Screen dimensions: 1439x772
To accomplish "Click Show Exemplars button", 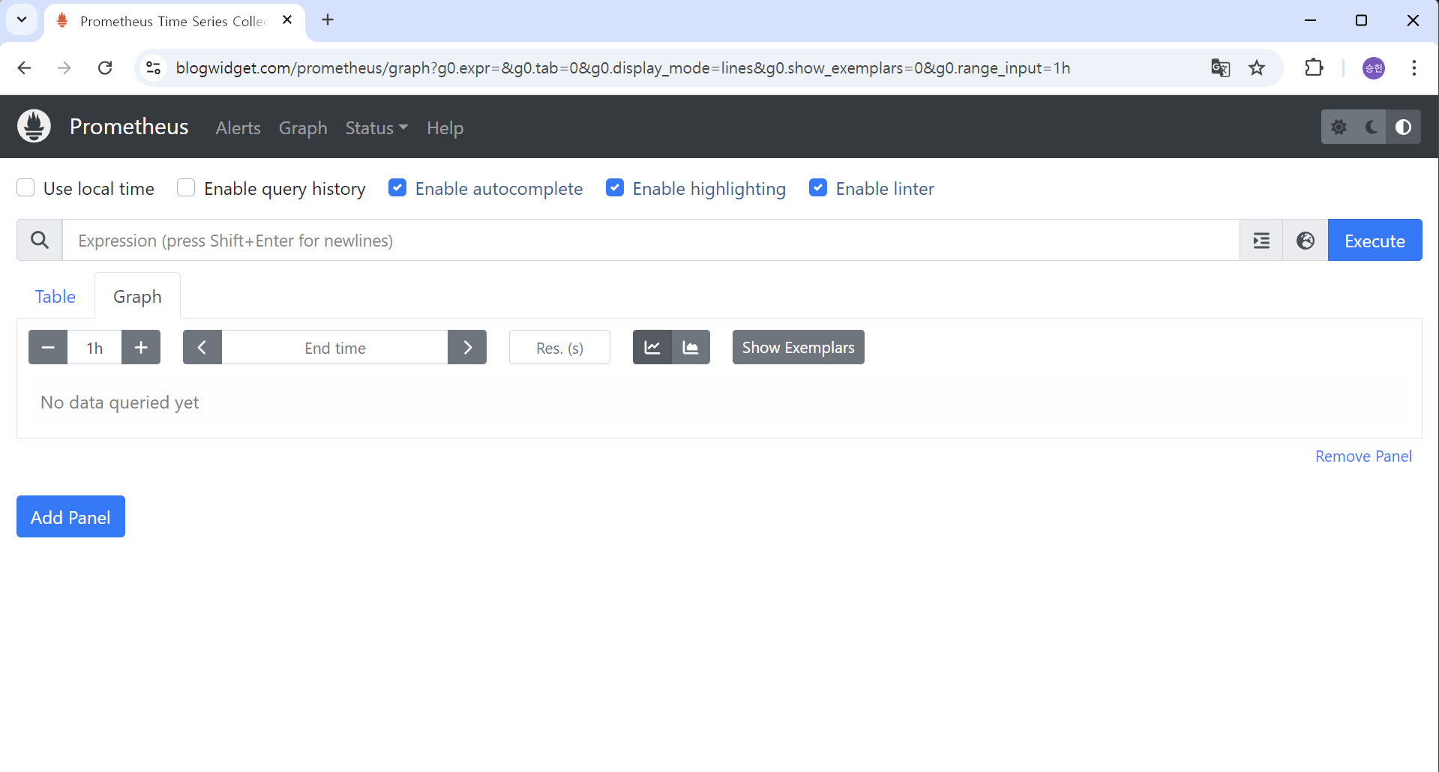I will (798, 347).
